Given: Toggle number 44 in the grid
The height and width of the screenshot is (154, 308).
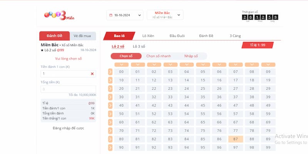Looking at the screenshot, I should click(186, 105).
